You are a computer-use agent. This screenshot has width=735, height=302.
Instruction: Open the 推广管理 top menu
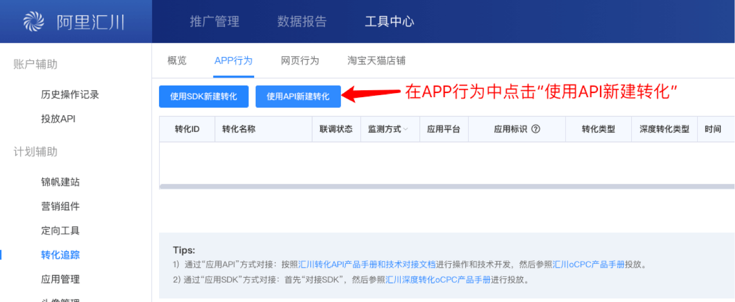point(214,22)
